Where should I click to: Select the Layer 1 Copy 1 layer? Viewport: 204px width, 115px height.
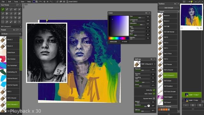click(x=192, y=95)
